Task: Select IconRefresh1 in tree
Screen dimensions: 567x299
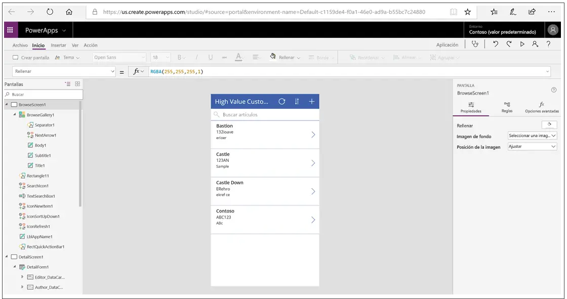Action: pyautogui.click(x=38, y=226)
